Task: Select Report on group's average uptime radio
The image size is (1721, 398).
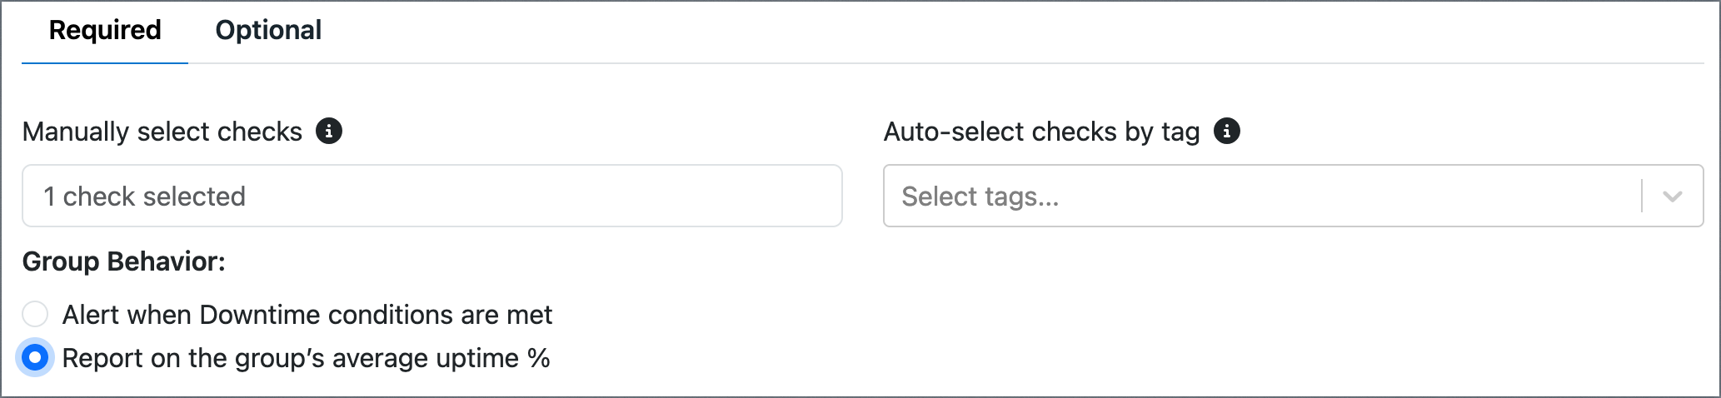Action: (35, 358)
